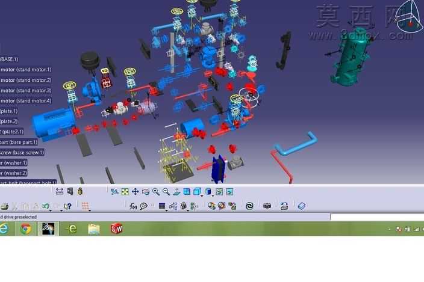The width and height of the screenshot is (424, 282).
Task: Click the Create Multi-View icon
Action: 187,192
